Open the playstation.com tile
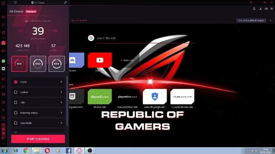 pyautogui.click(x=127, y=97)
